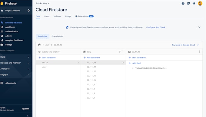This screenshot has width=206, height=117.
Task: Start collection in 22_11_10 document
Action: (137, 58)
